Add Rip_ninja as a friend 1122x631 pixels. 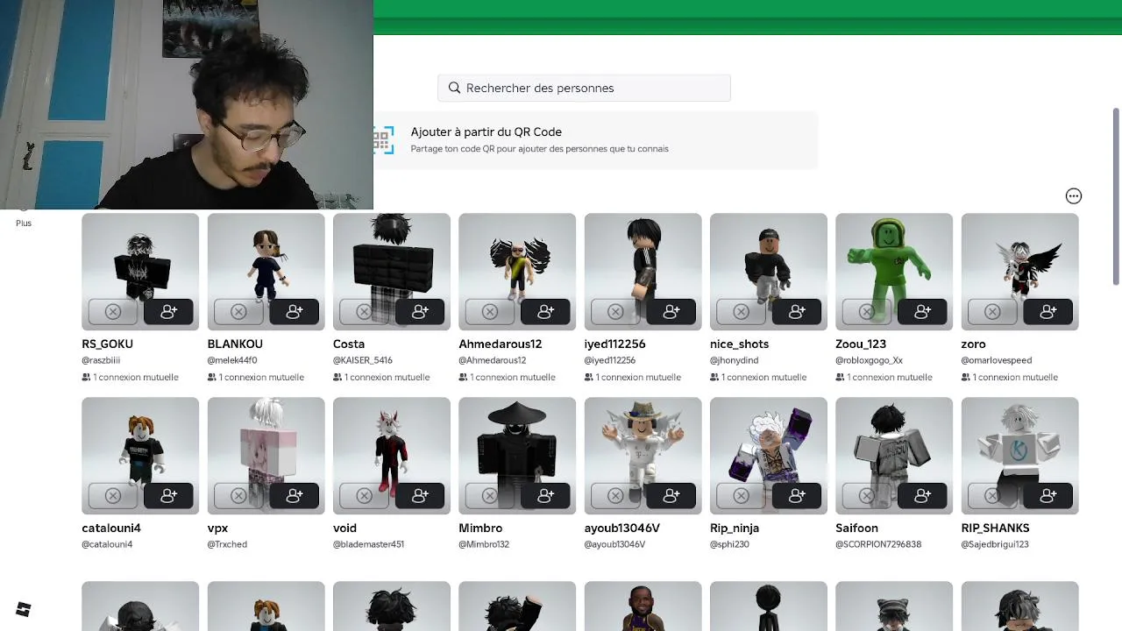797,495
